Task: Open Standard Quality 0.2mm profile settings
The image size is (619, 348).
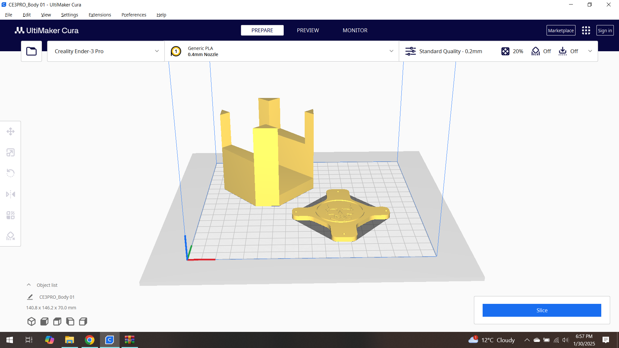Action: coord(444,51)
